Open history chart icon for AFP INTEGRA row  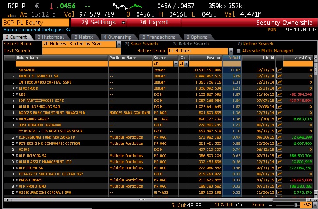279,156
